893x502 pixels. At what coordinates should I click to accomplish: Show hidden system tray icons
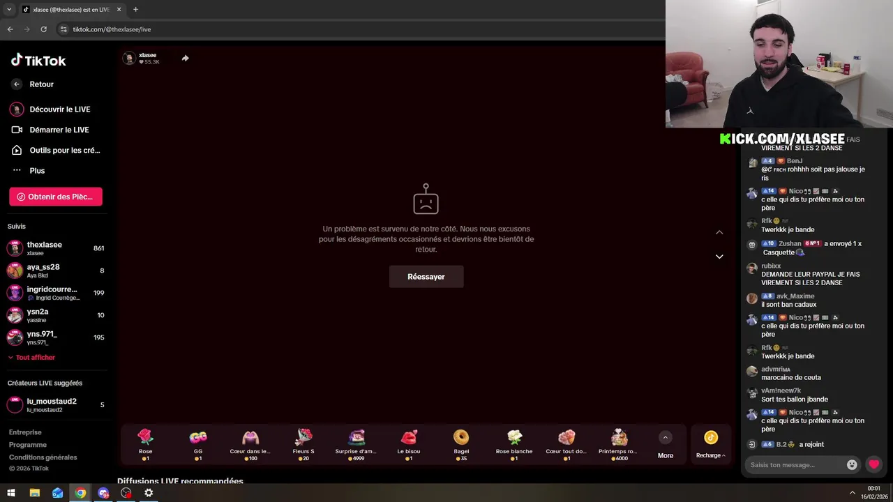(852, 493)
